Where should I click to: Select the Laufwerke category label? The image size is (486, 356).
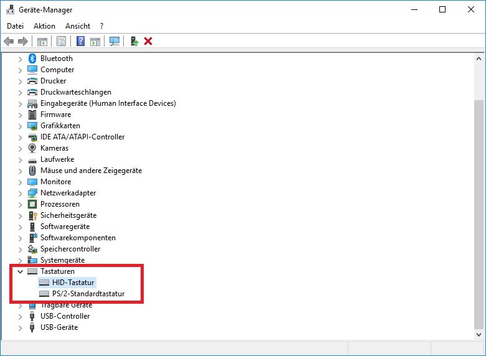(57, 159)
